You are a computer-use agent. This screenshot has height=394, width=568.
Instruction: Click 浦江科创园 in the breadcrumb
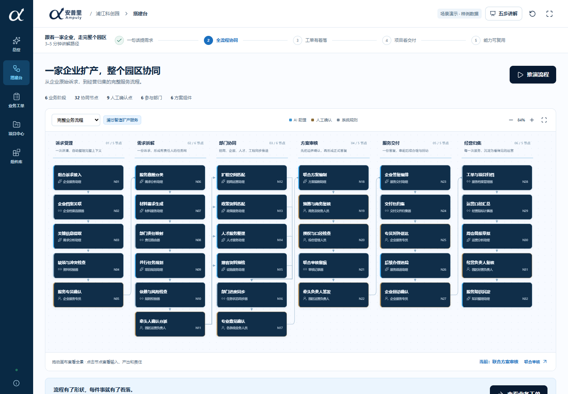pyautogui.click(x=108, y=14)
